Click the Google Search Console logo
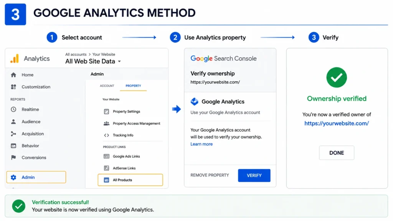This screenshot has width=393, height=221. [x=223, y=58]
